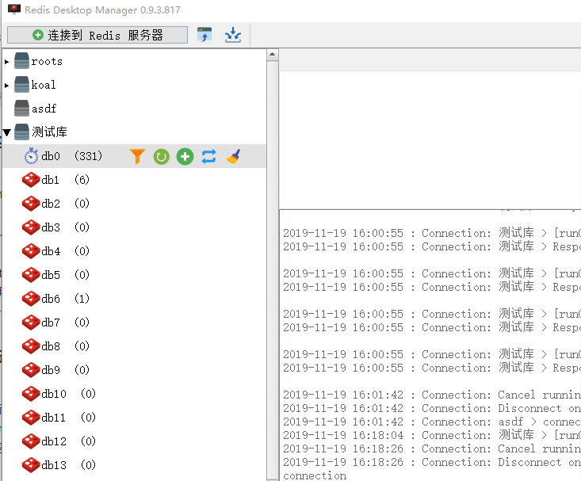Click the db13 red Redis icon

(x=31, y=465)
